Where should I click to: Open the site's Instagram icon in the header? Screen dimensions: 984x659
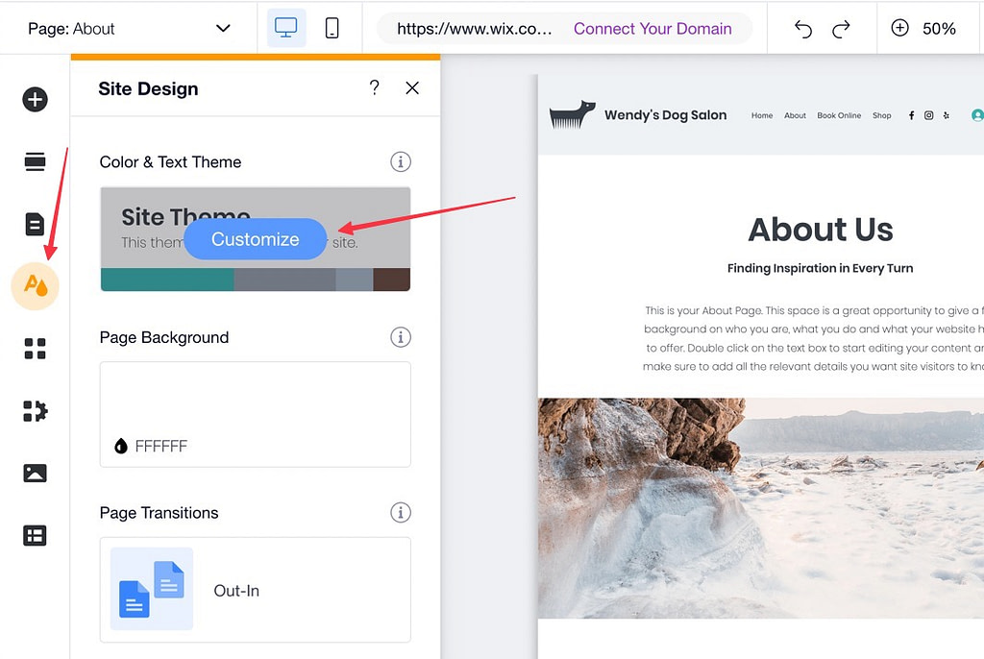tap(928, 114)
